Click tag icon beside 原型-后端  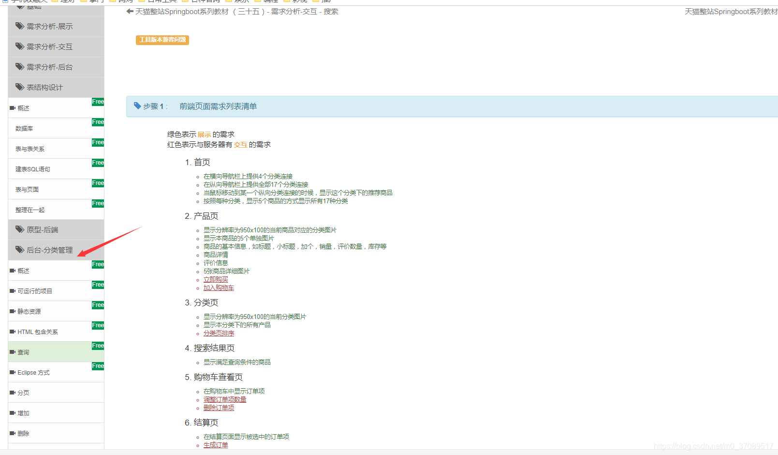[20, 229]
